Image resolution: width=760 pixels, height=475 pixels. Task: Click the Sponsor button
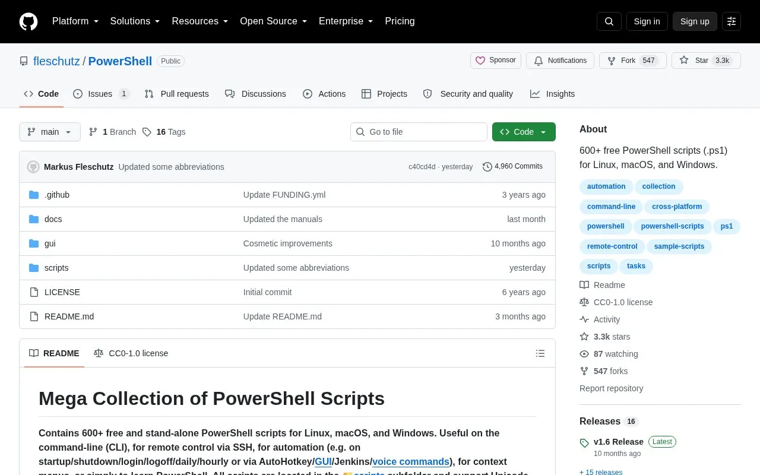(496, 61)
